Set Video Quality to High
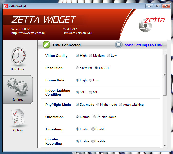This screenshot has width=173, height=154. click(x=78, y=56)
